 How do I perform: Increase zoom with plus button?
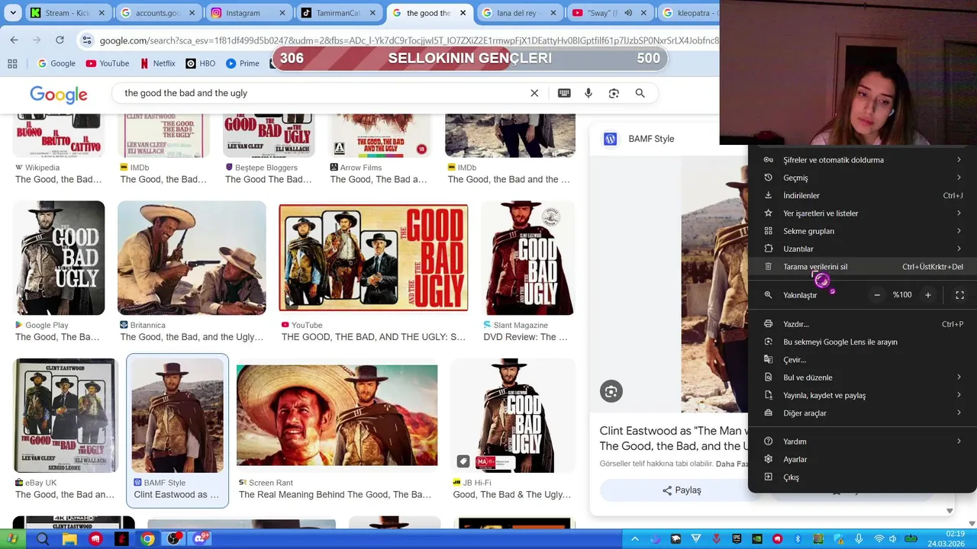click(x=928, y=295)
